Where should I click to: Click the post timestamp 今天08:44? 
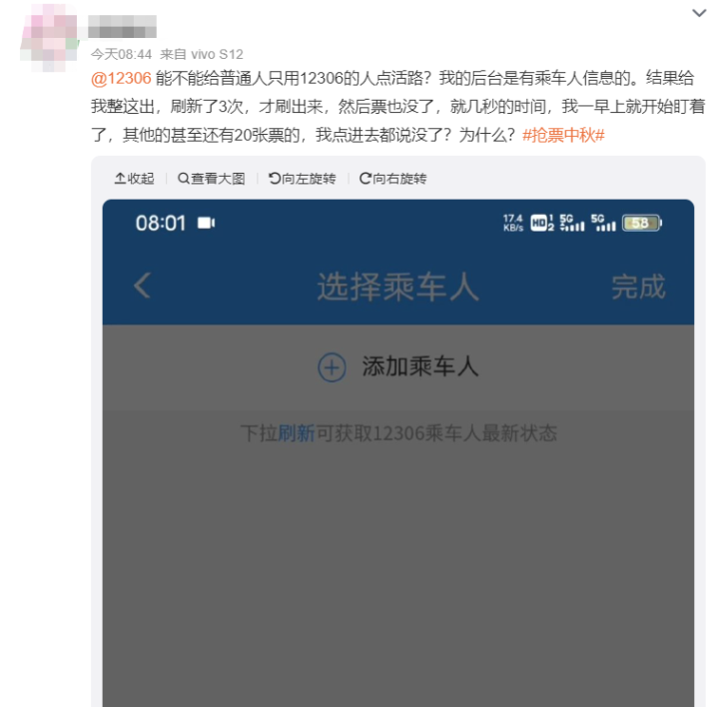click(x=121, y=55)
